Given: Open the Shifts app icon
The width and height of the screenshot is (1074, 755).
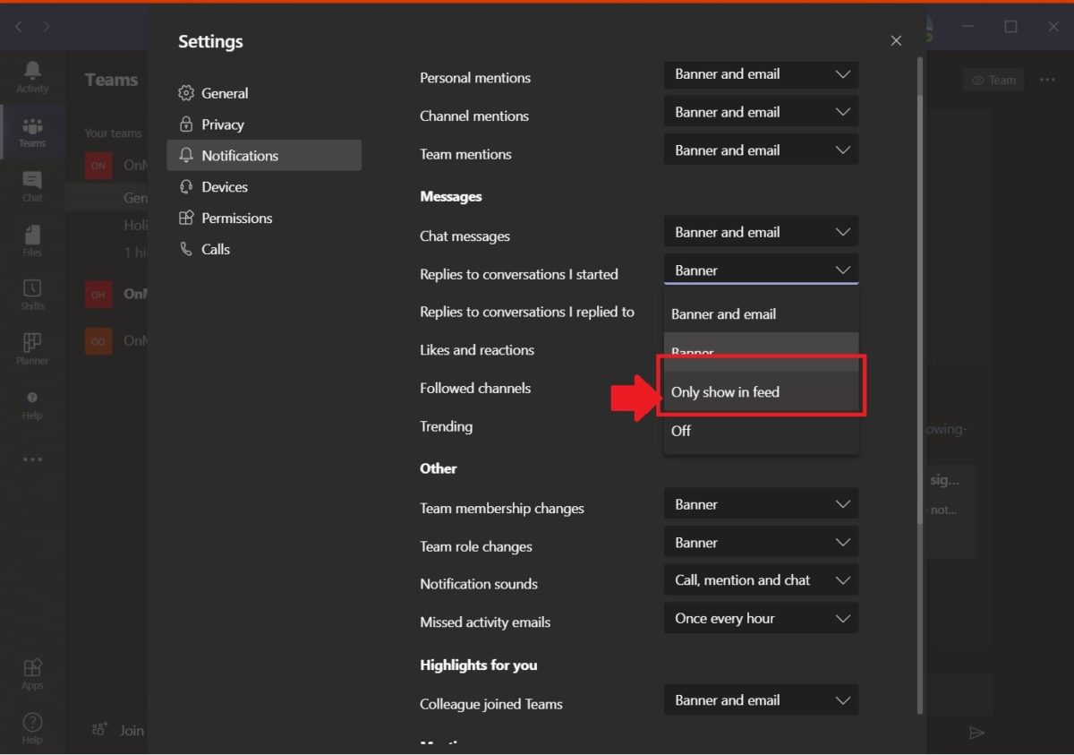Looking at the screenshot, I should pos(32,294).
